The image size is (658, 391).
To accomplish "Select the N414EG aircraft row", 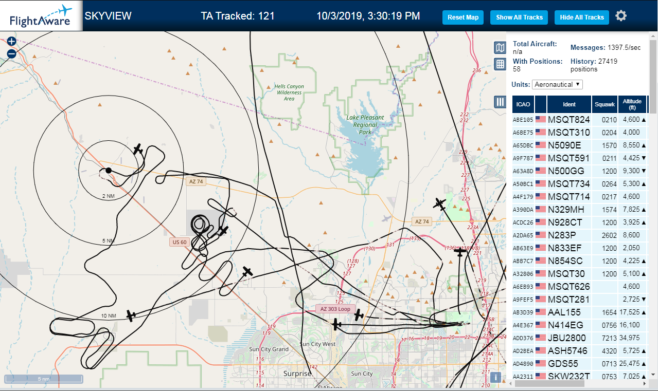I will pyautogui.click(x=579, y=325).
